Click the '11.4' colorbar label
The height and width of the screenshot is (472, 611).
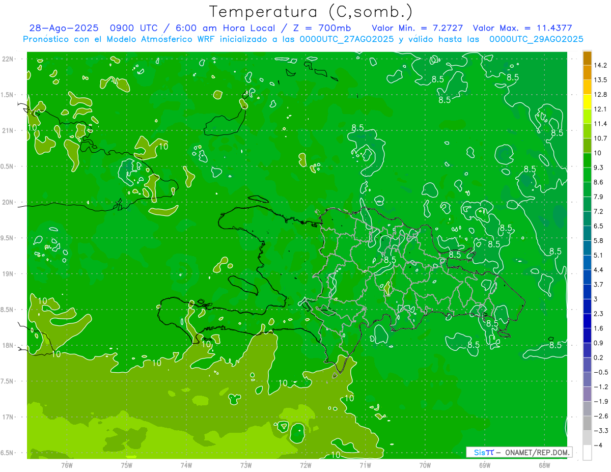pos(600,124)
